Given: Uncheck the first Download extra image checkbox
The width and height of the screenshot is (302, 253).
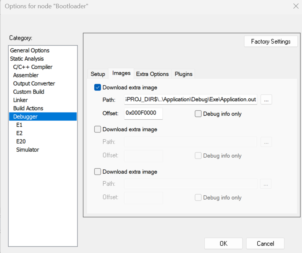Looking at the screenshot, I should tap(97, 88).
